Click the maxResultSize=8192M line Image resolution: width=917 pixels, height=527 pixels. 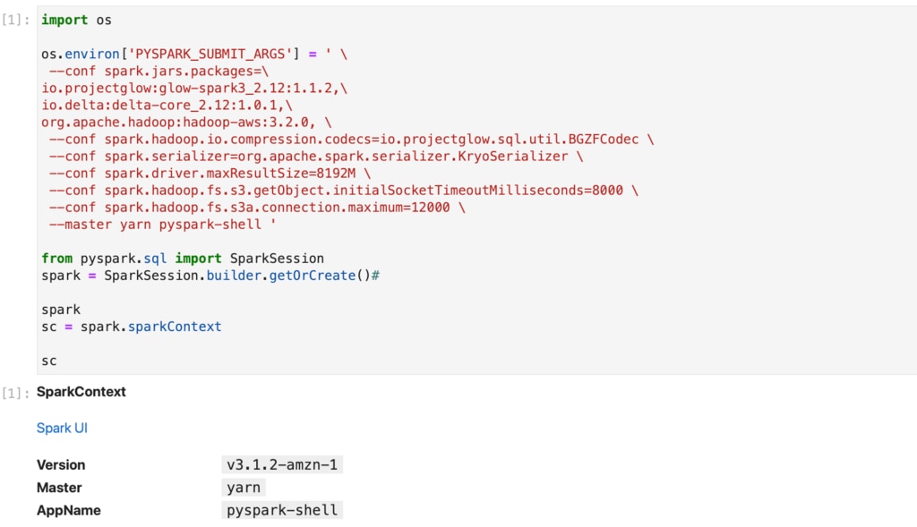[210, 173]
